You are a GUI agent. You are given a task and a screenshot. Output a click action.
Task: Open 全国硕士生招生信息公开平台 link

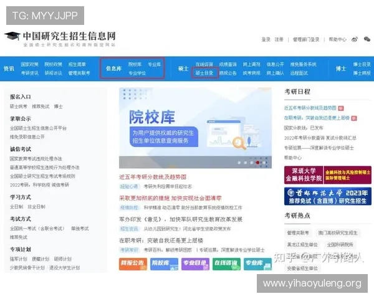[38, 128]
